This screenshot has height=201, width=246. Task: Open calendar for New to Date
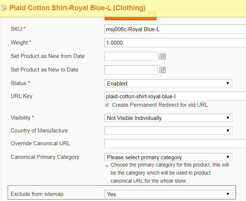163,70
